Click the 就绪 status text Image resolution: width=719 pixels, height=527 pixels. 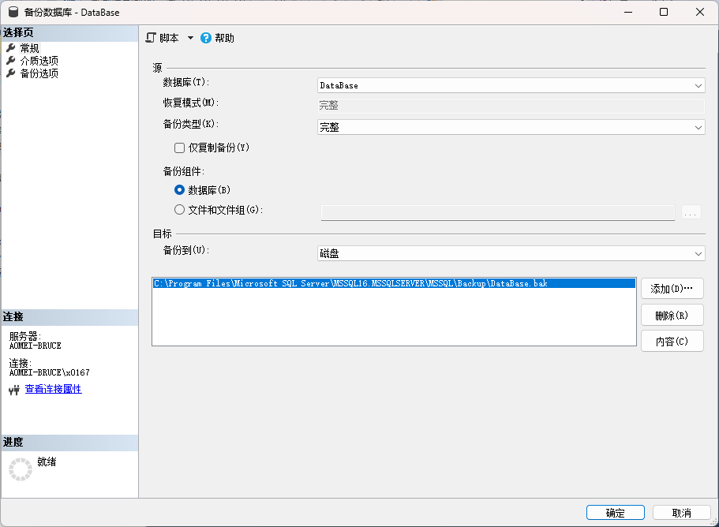[47, 462]
